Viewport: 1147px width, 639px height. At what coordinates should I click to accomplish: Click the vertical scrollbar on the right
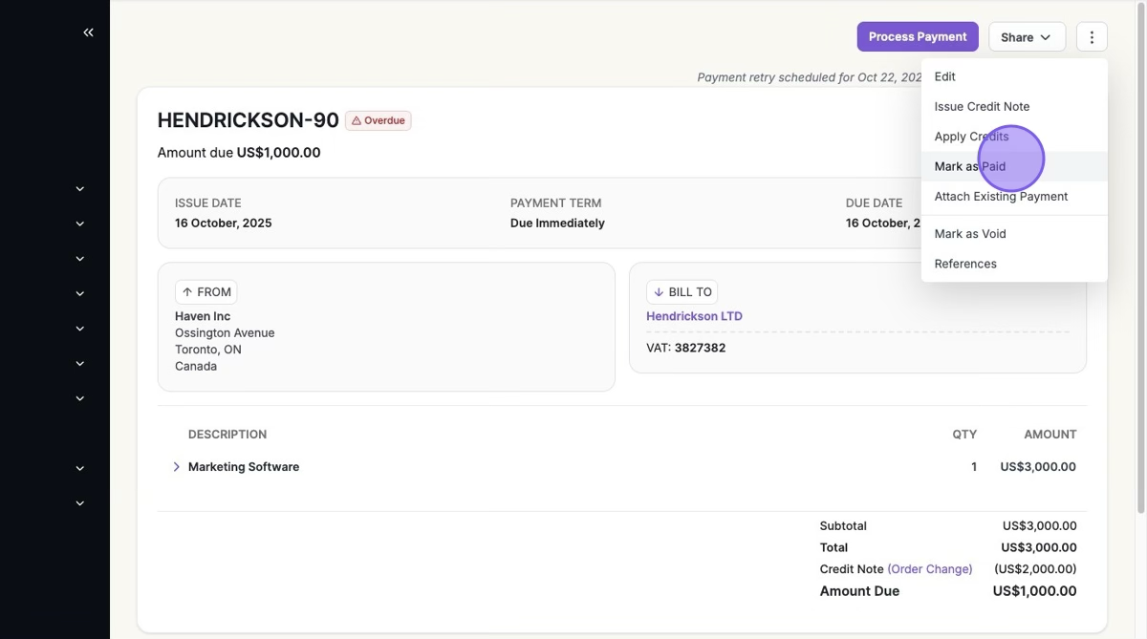1140,287
